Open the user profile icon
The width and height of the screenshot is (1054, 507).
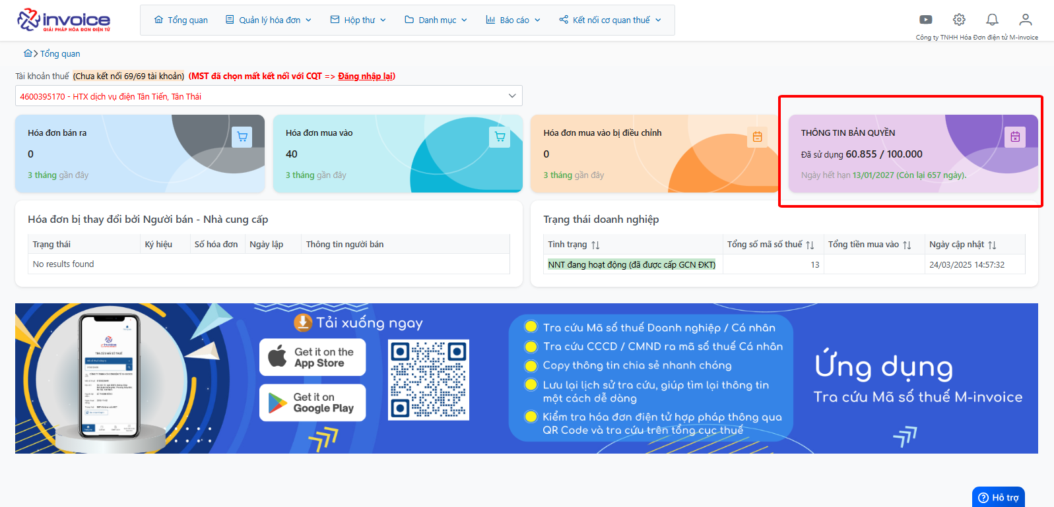tap(1025, 20)
